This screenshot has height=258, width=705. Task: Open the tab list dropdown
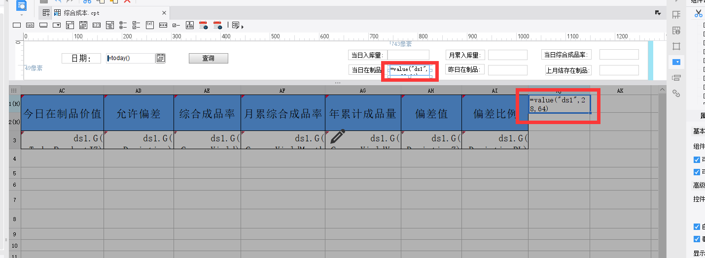point(658,13)
